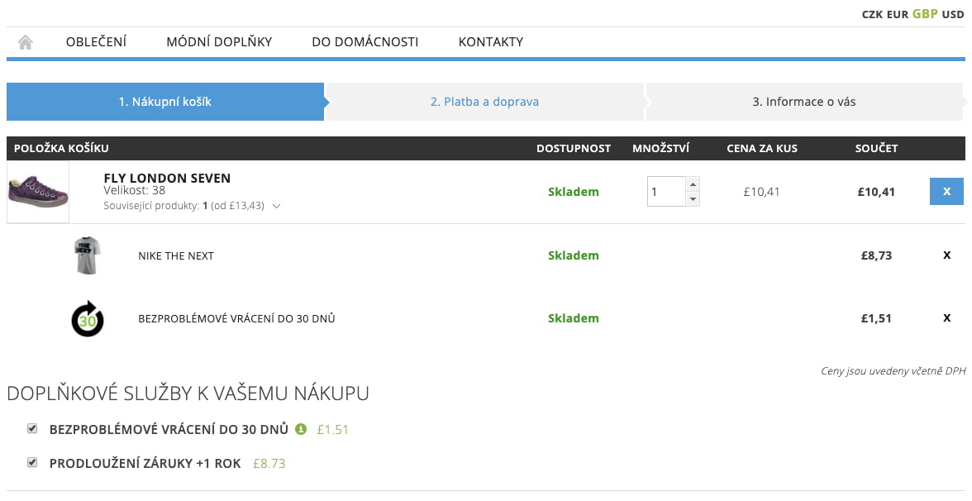Focus the quantity input field
Image resolution: width=972 pixels, height=501 pixels.
pos(666,192)
